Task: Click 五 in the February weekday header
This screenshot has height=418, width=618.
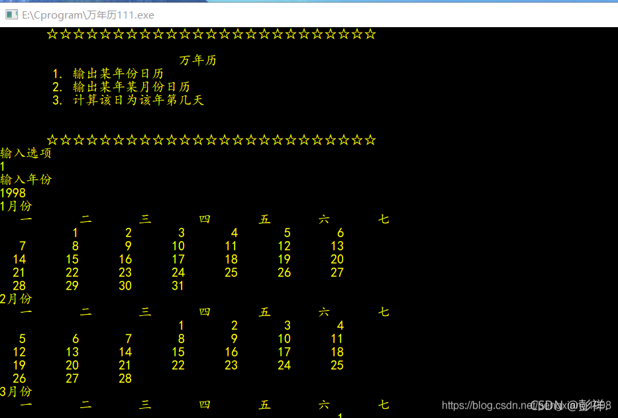Action: [x=264, y=312]
